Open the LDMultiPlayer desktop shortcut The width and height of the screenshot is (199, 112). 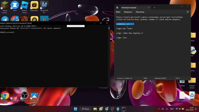point(34,6)
